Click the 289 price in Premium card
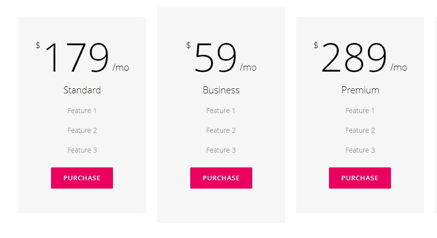 coord(354,58)
